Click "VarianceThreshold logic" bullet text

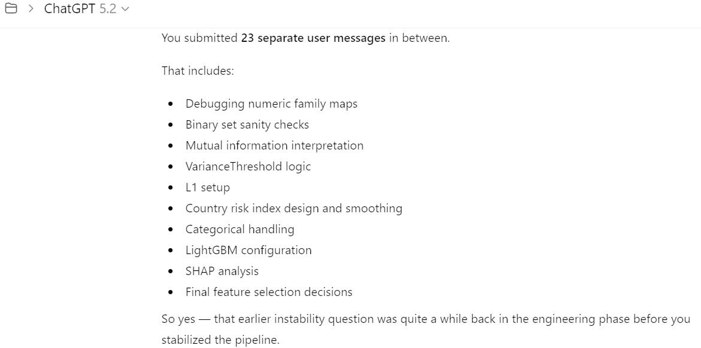pos(248,166)
